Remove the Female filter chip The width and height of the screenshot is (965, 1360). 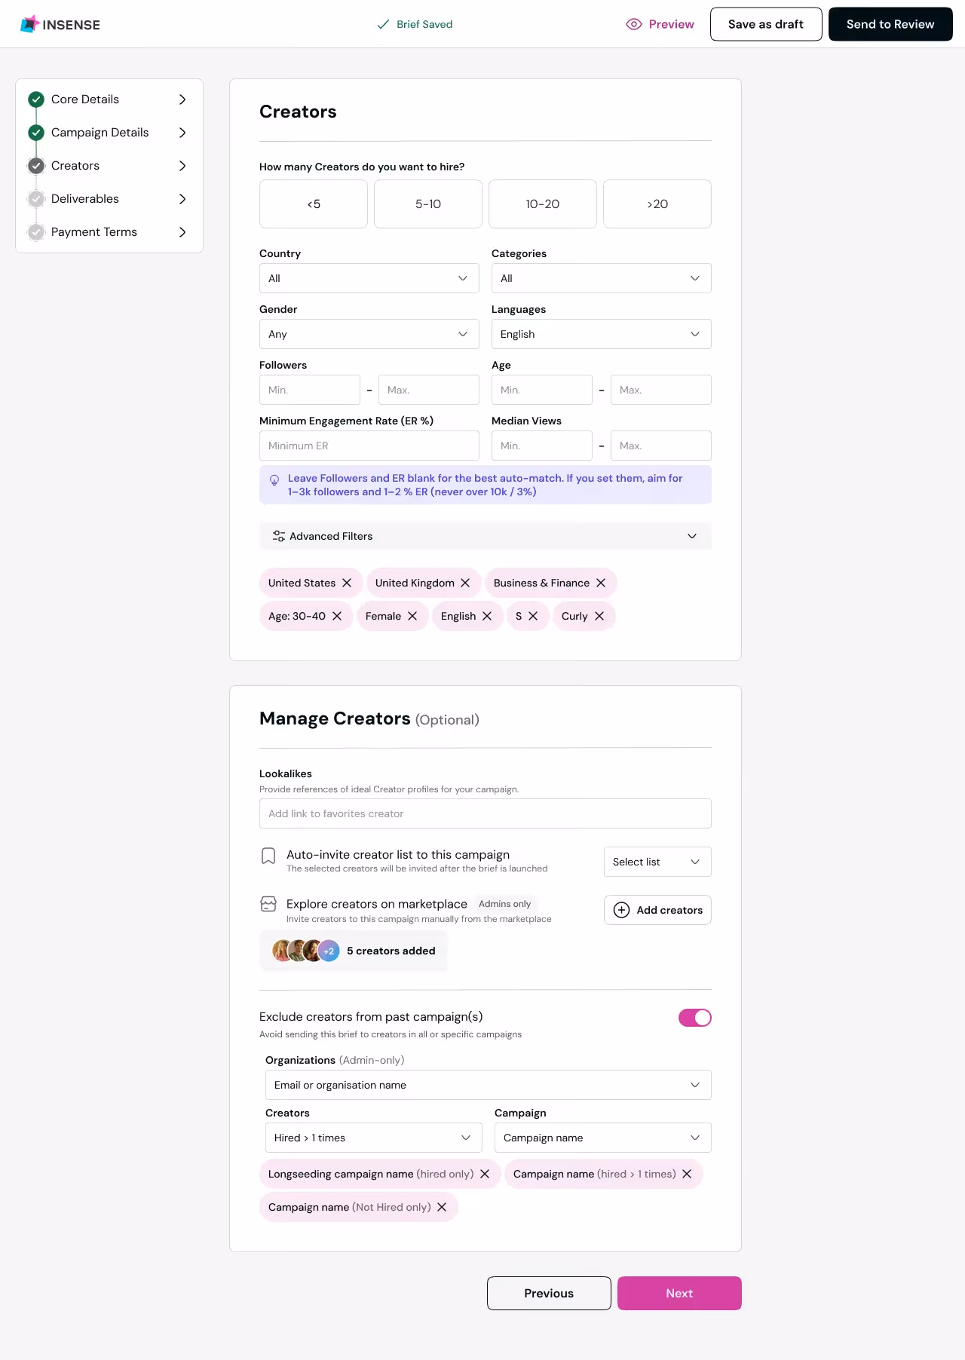(x=412, y=616)
